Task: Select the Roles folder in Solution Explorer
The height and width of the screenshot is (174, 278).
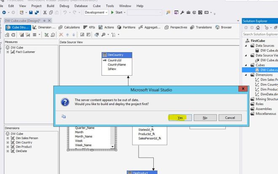Action: 259,103
